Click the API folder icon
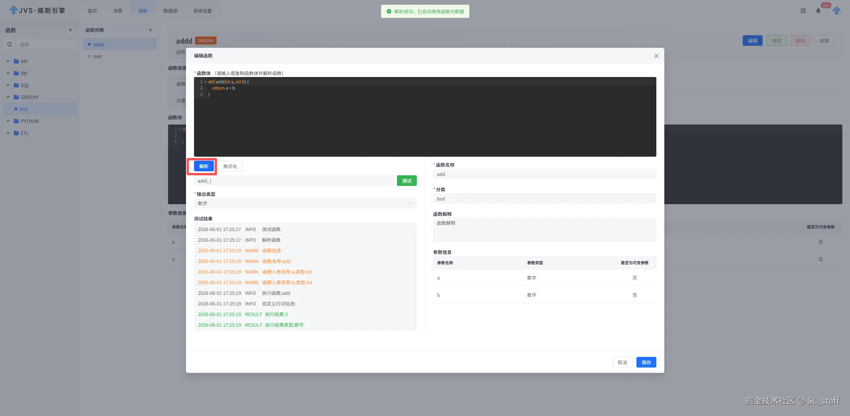 tap(16, 61)
